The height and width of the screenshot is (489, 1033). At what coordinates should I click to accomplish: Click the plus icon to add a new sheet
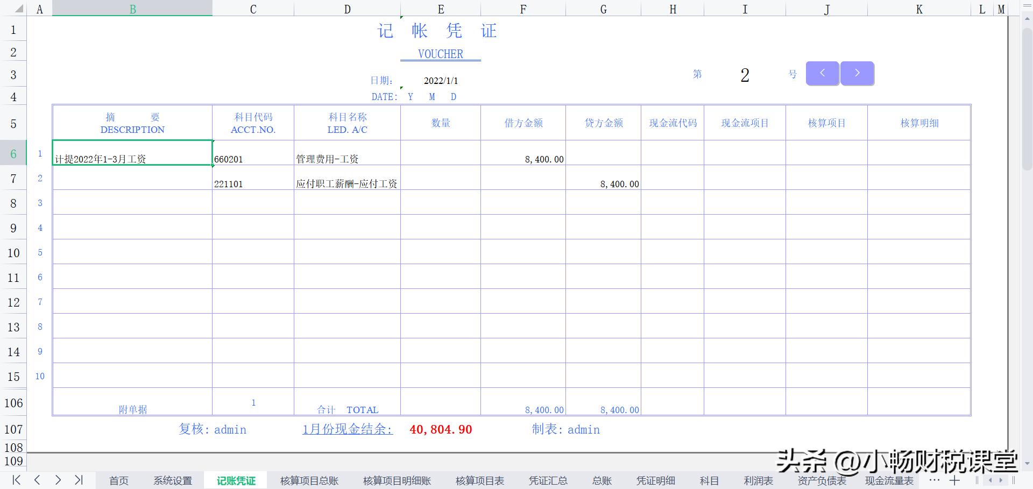point(955,480)
